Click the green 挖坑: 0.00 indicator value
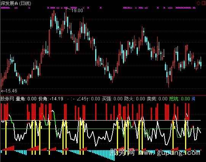 (x=180, y=99)
